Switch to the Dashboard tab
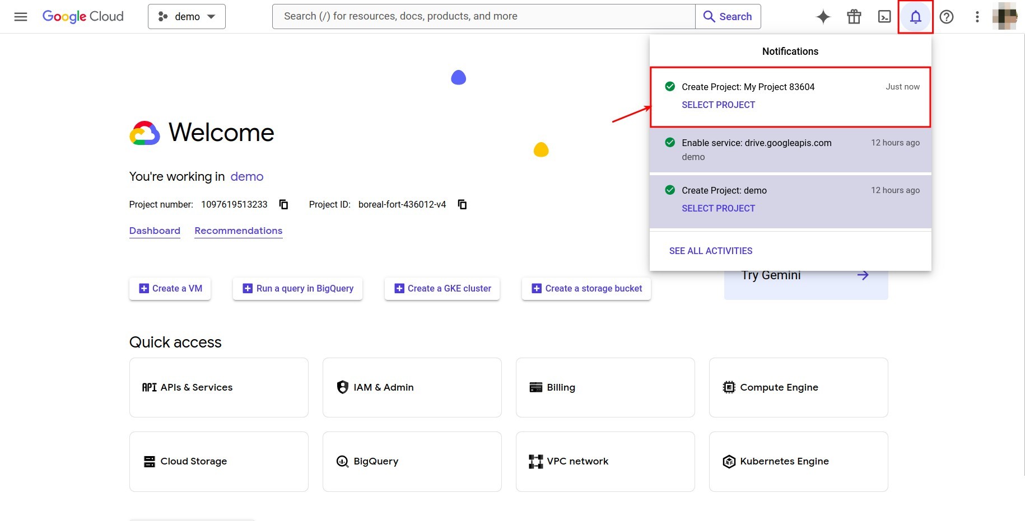 (155, 231)
